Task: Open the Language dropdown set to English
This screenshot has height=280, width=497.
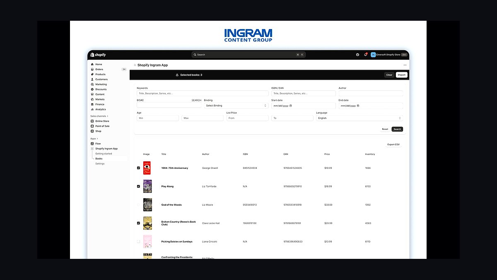Action: click(359, 118)
